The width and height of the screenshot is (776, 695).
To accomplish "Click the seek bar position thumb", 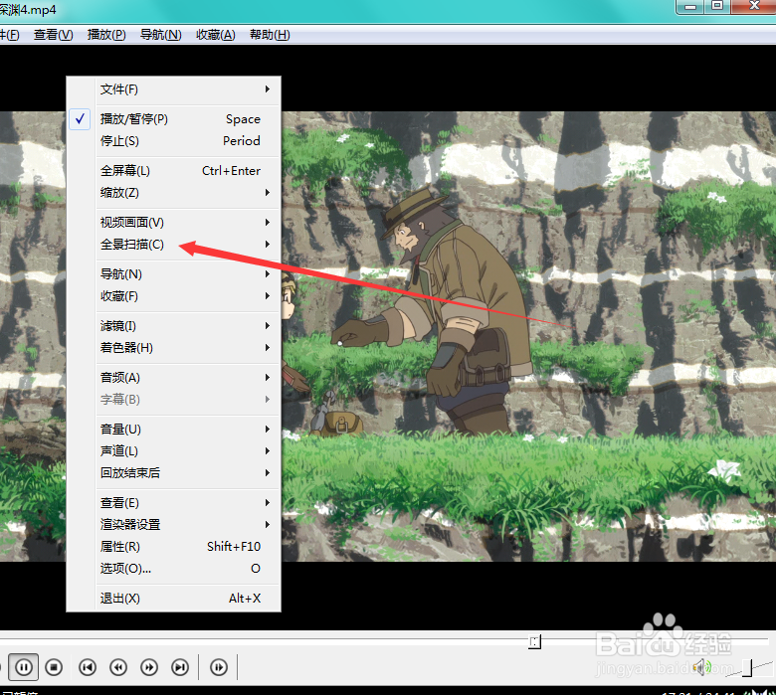I will tap(534, 641).
